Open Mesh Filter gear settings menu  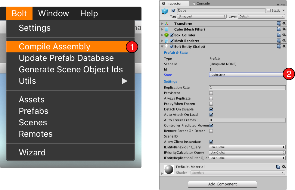(x=284, y=29)
